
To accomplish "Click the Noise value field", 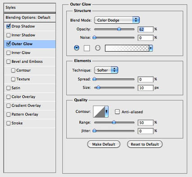I will pos(146,38).
